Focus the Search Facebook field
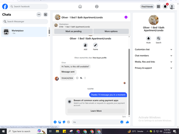 (x=29, y=6)
